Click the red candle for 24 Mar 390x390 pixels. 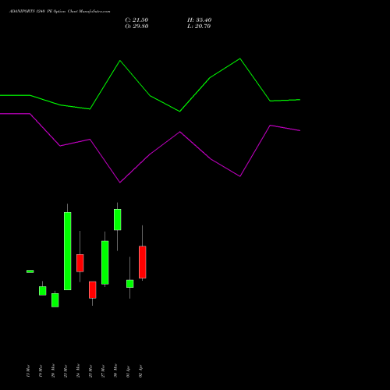pos(80,263)
